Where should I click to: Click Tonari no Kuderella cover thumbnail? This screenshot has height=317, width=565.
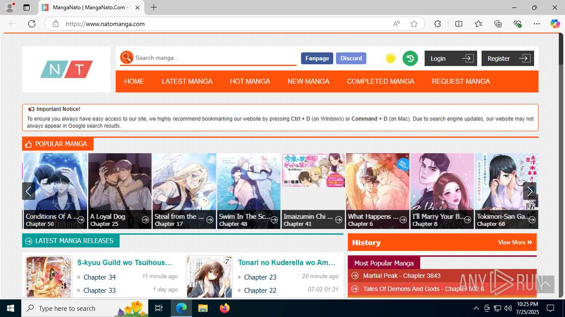tap(210, 277)
